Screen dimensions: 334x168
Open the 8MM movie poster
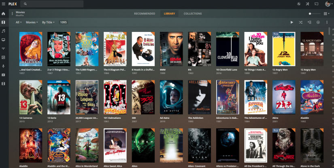(x=171, y=49)
